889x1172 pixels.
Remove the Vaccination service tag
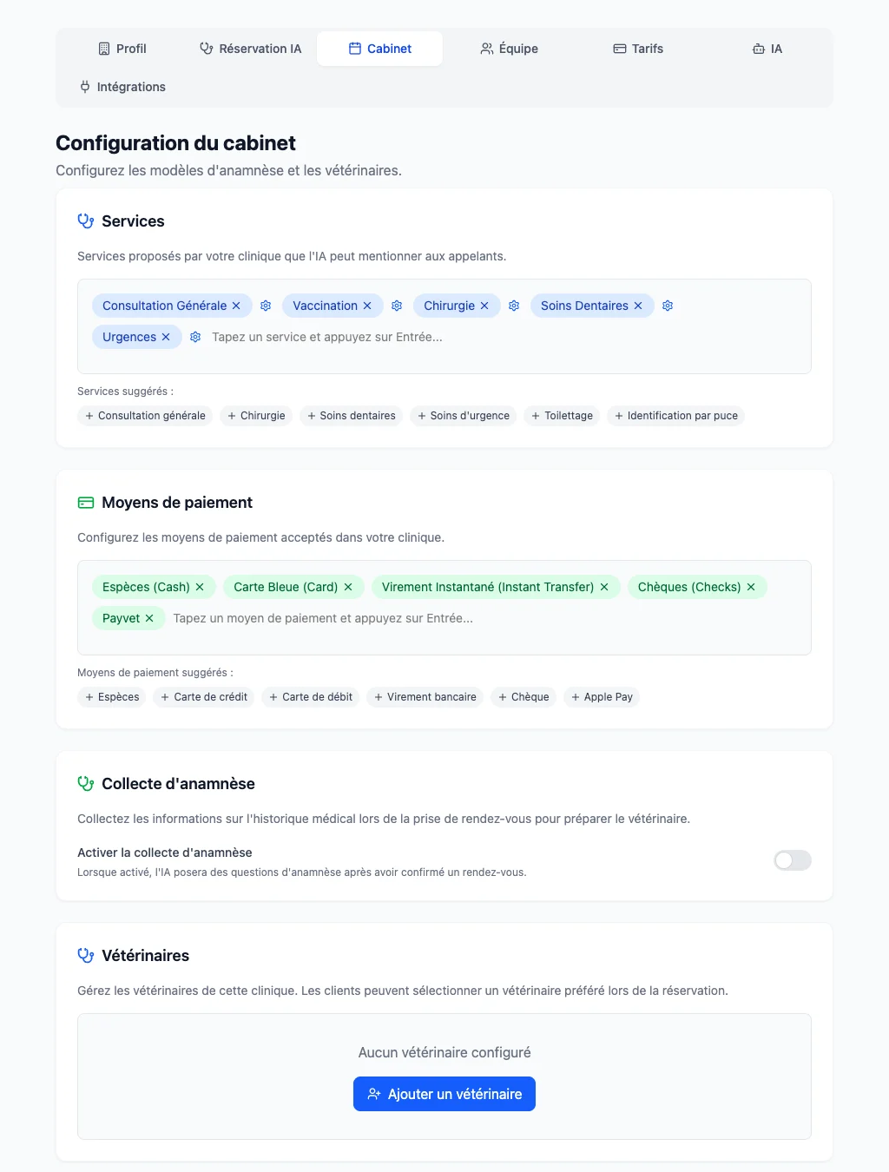pyautogui.click(x=367, y=306)
